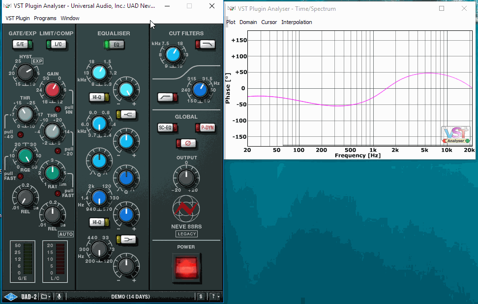Click the high-pass cut filter Hz knob
The image size is (478, 304).
coord(200,90)
